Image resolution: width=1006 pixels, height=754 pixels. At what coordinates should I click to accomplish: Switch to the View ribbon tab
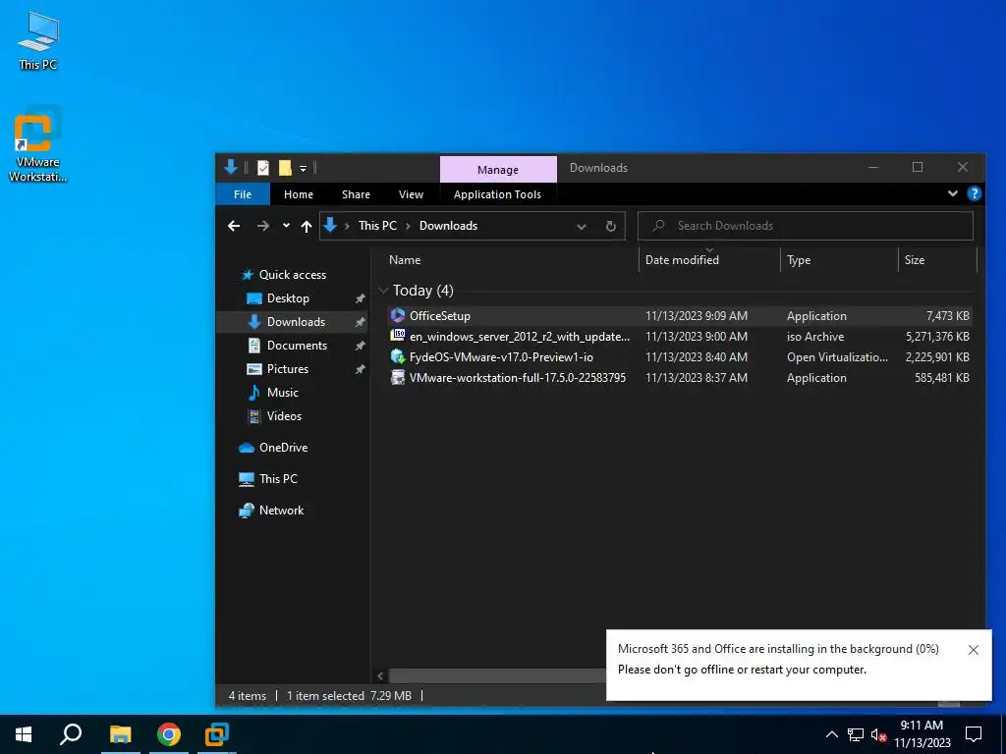[411, 194]
